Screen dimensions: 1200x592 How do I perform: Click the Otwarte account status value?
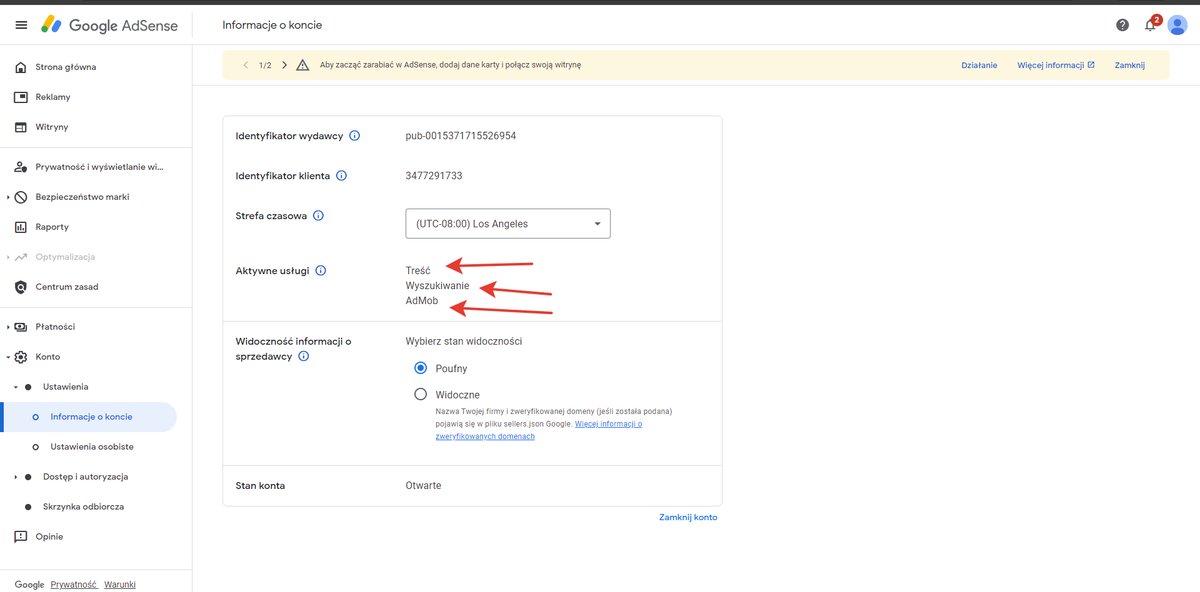click(x=423, y=485)
